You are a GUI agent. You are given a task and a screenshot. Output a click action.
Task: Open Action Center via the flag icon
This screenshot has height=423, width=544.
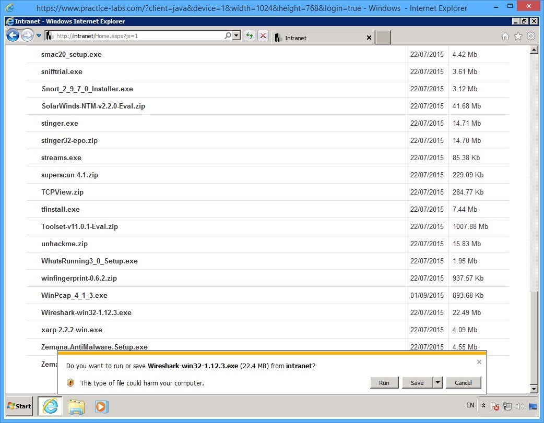click(495, 406)
